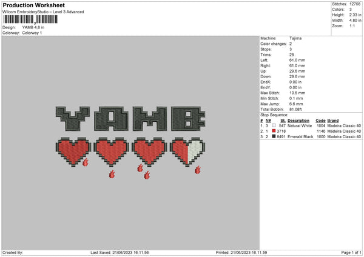Click the 'Page 1 of 1' footer text
364x257 pixels.
(351, 253)
